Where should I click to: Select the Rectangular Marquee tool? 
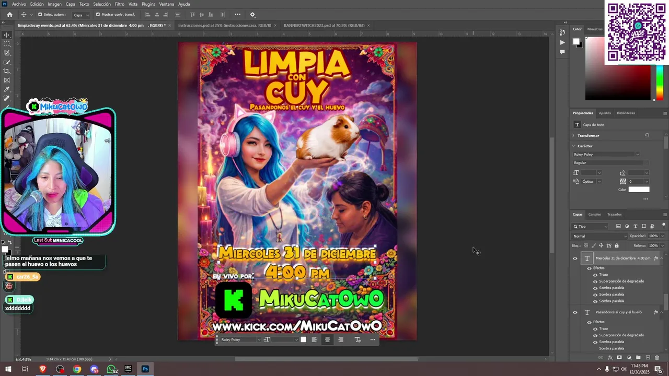coord(7,44)
